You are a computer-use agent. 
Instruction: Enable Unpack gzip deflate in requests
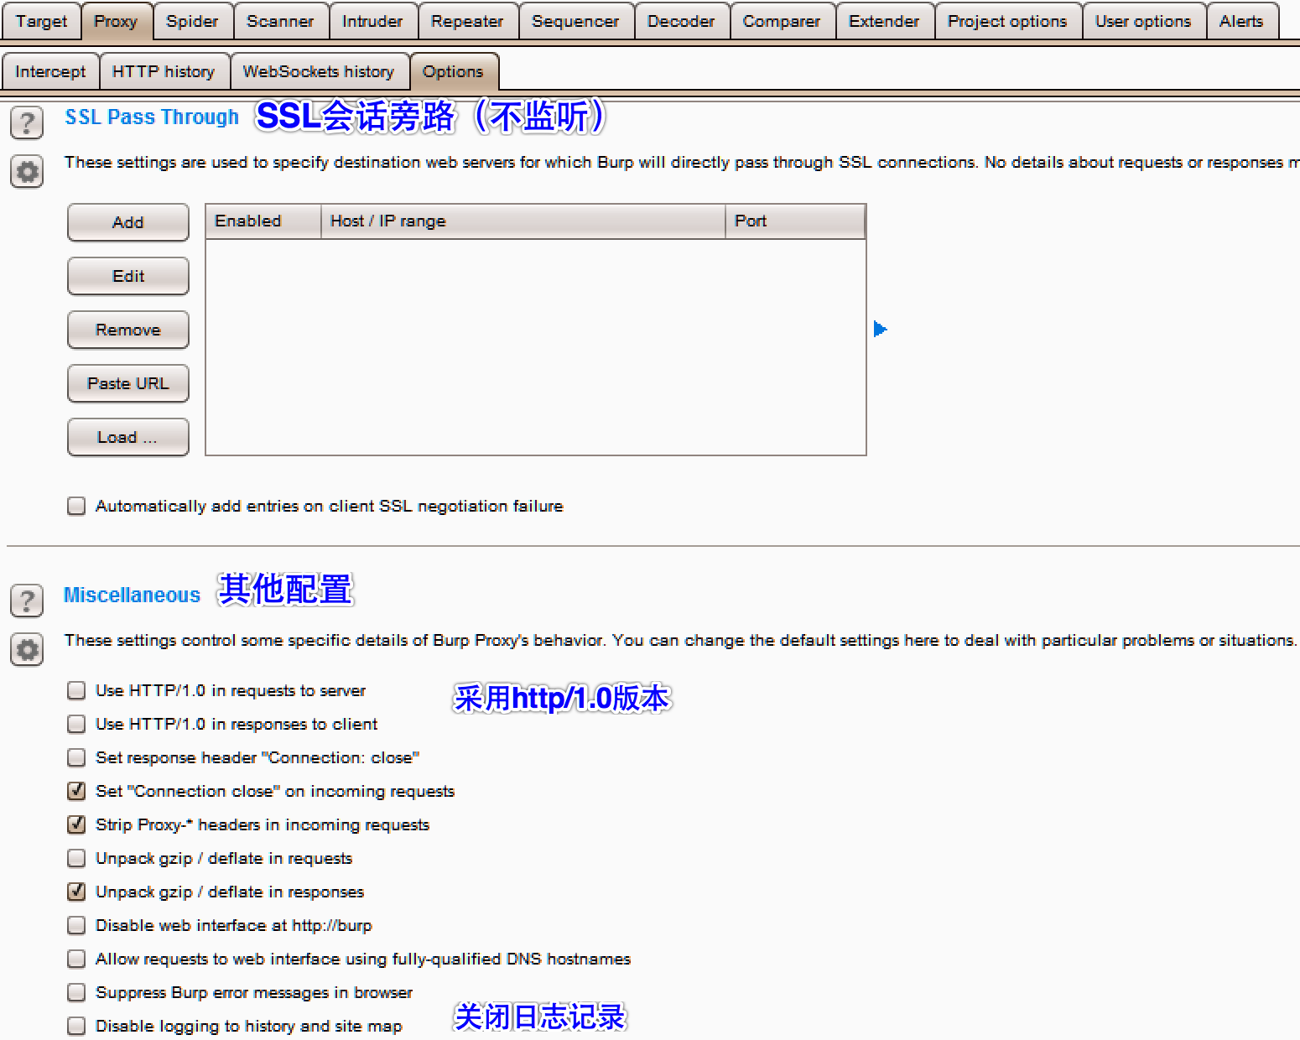[x=76, y=857]
